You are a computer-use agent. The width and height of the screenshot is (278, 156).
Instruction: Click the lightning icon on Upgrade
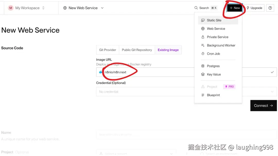click(x=248, y=8)
